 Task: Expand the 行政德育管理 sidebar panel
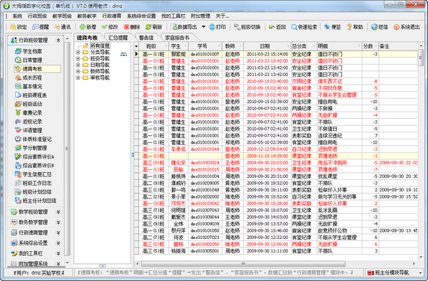[x=58, y=233]
